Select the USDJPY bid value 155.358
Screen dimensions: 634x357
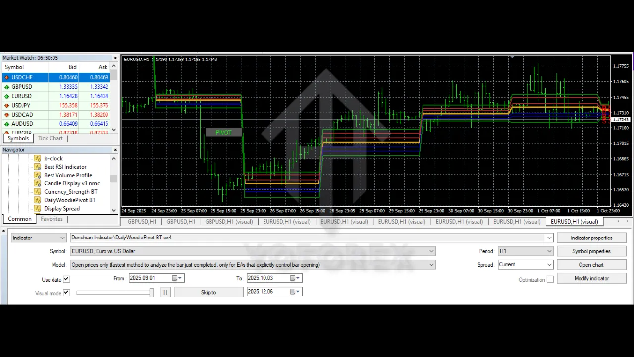(68, 106)
